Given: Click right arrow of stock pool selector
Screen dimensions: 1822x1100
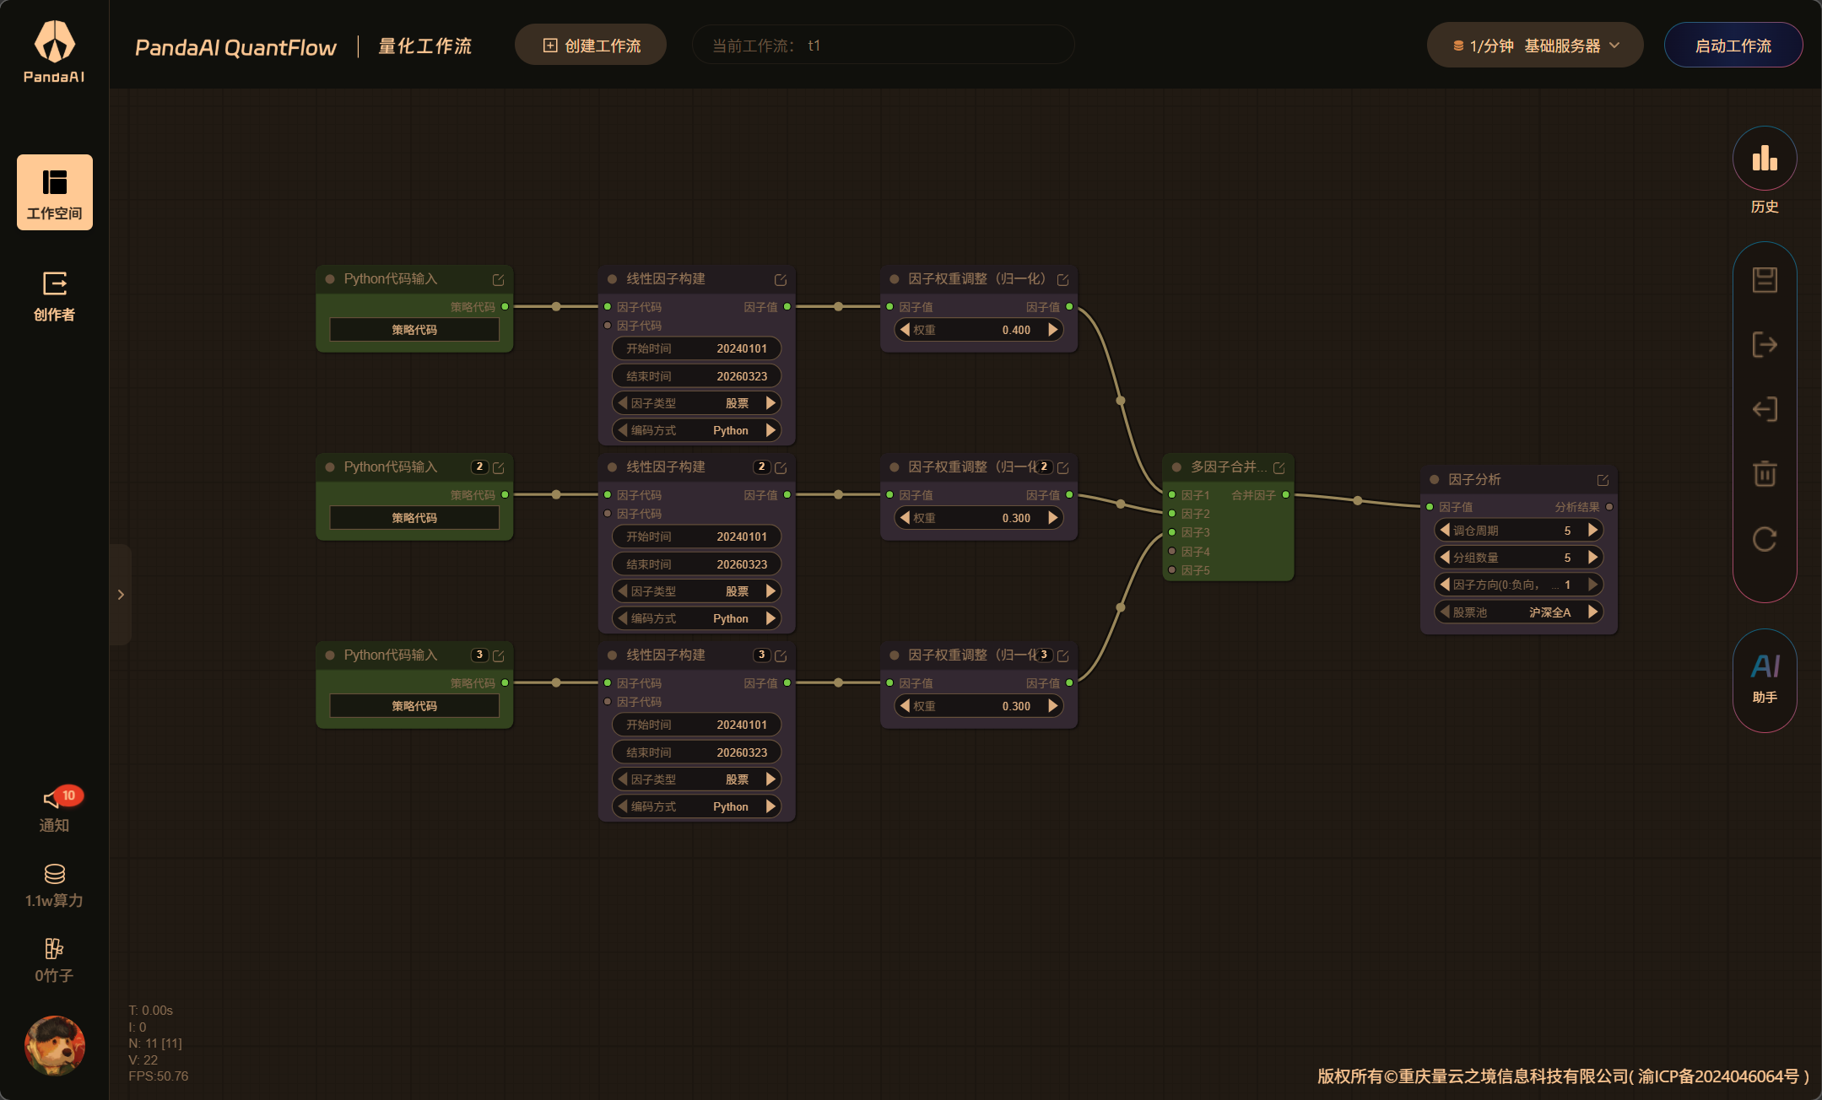Looking at the screenshot, I should pyautogui.click(x=1592, y=612).
